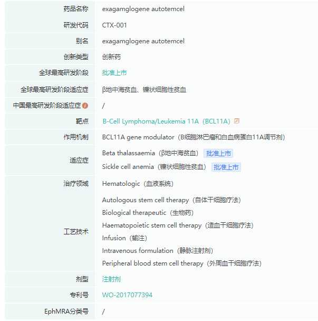Click Intravenous formulation (静脉注射剂) entry
The width and height of the screenshot is (318, 321).
(158, 251)
